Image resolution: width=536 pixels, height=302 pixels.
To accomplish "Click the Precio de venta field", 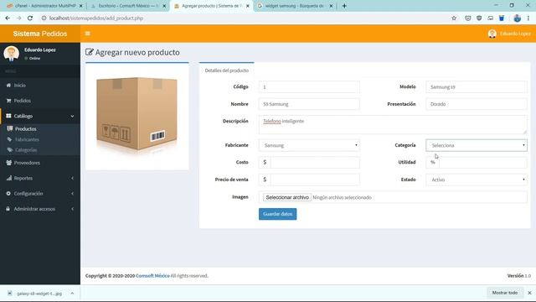I will tap(315, 180).
